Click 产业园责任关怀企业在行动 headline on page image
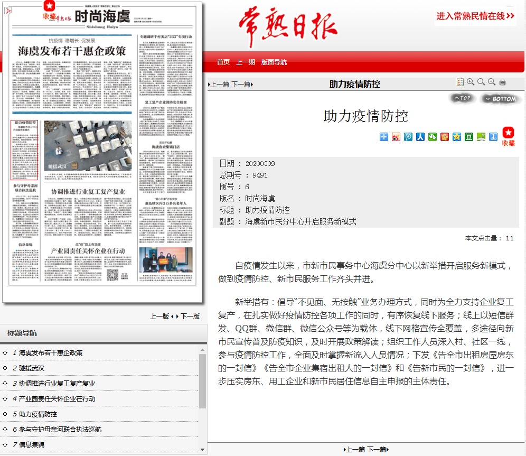The image size is (526, 456). point(88,251)
